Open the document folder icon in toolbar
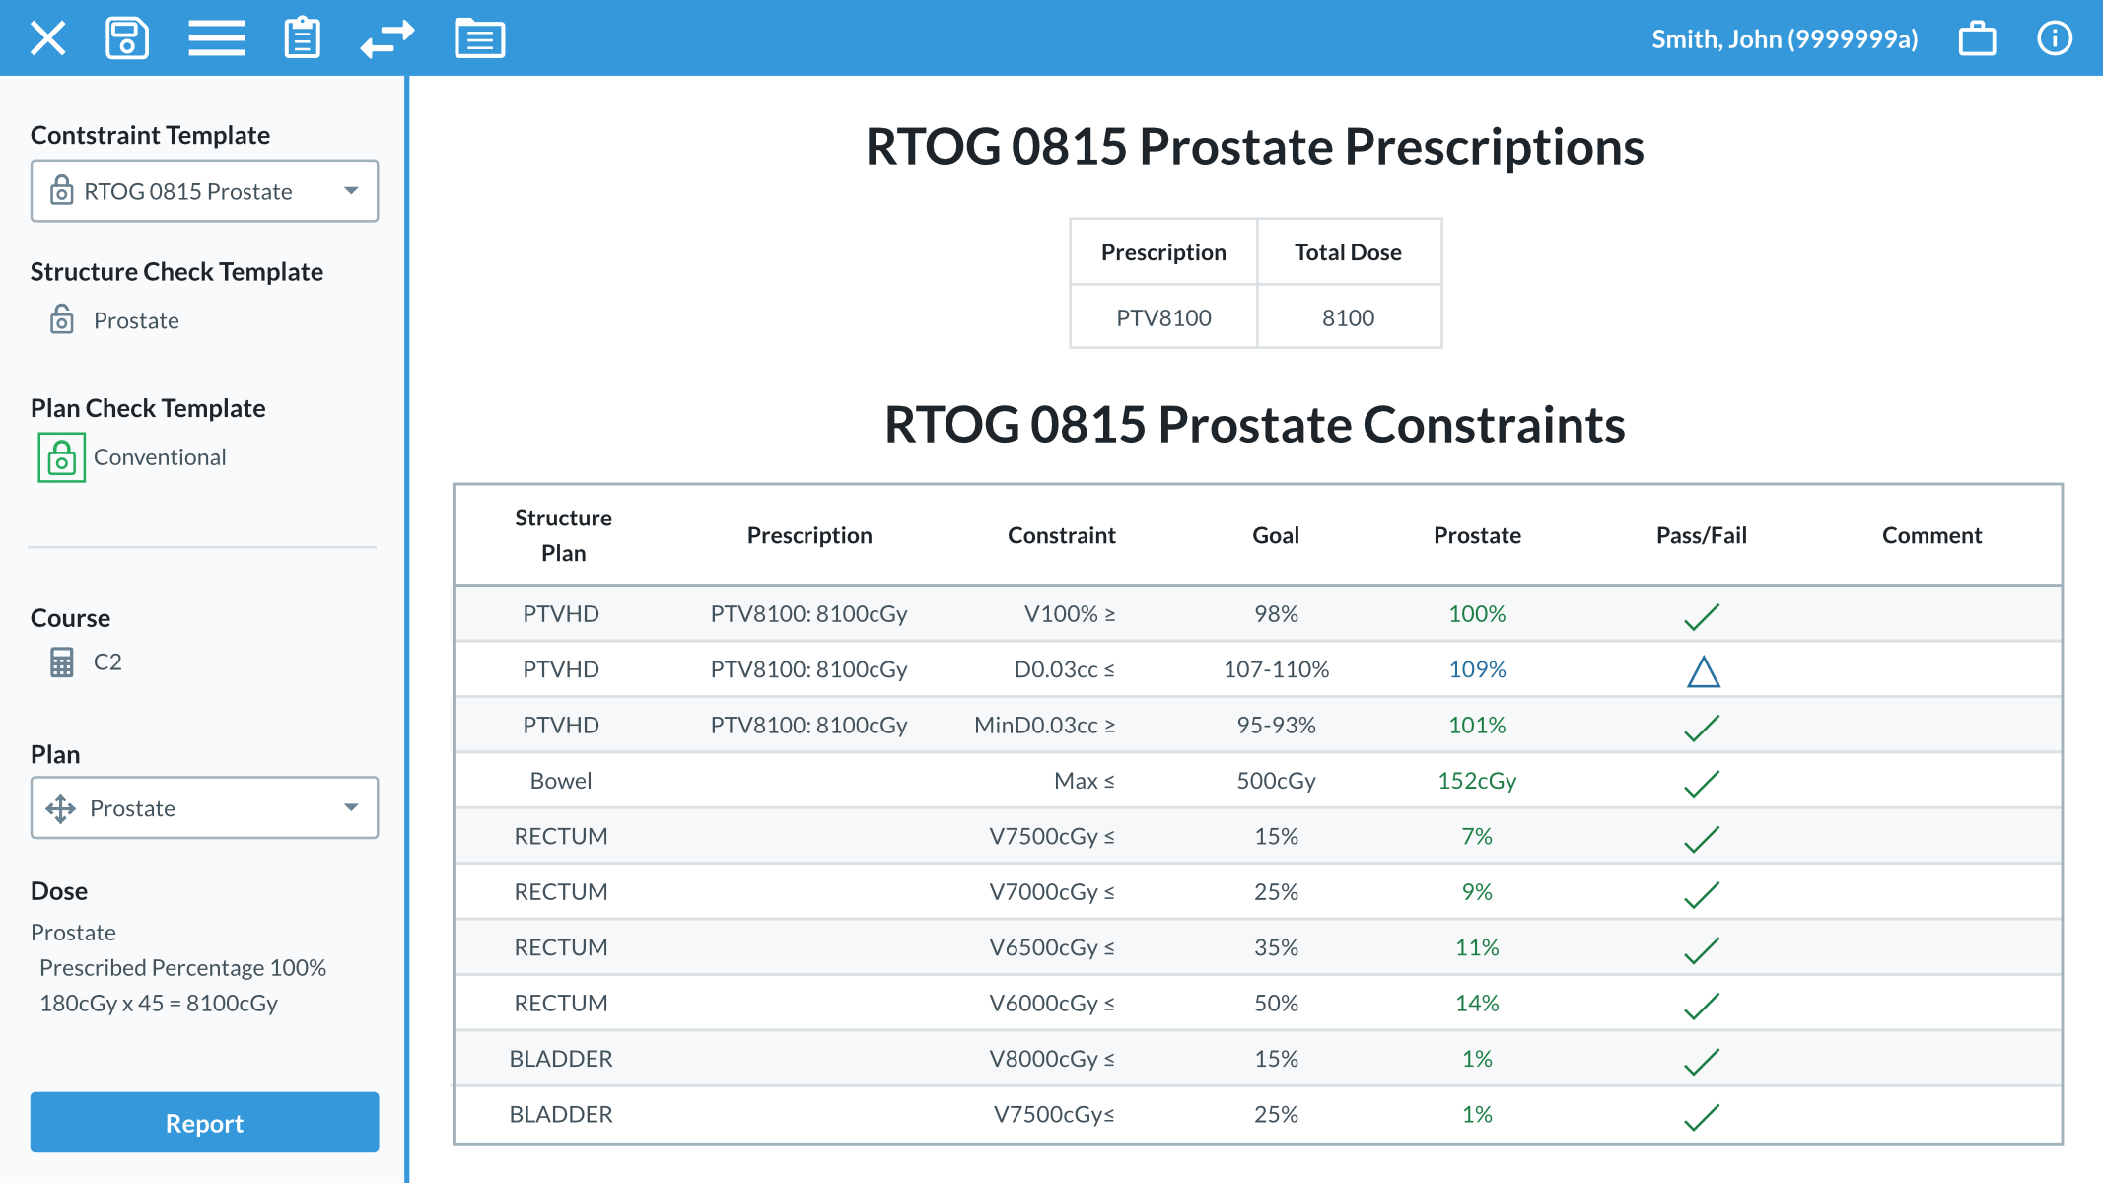Viewport: 2103px width, 1183px height. click(480, 38)
